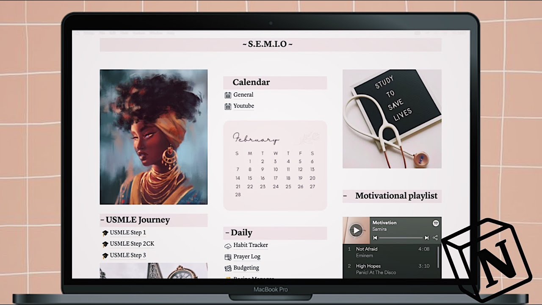The image size is (542, 305).
Task: Click graduation cap icon beside USMLE Step 1
Action: (105, 233)
